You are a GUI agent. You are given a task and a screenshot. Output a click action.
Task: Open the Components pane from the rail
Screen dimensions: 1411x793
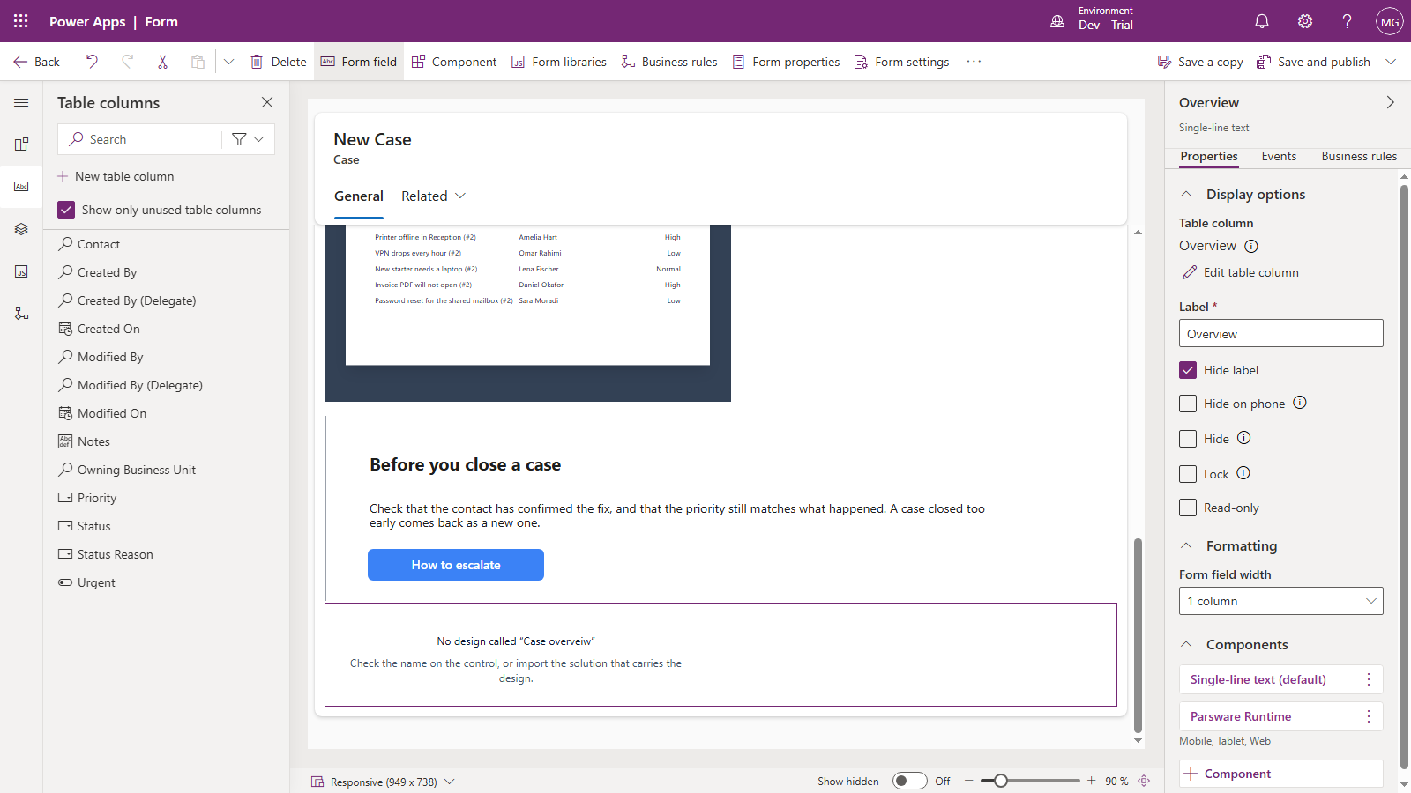click(21, 144)
